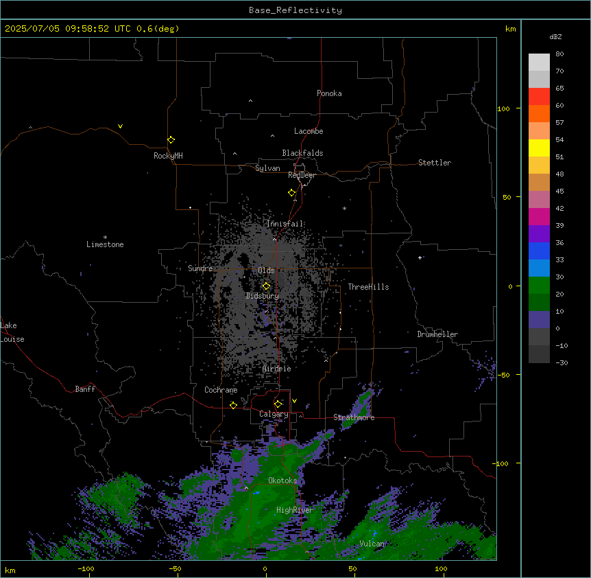Click the Olds label

point(266,270)
